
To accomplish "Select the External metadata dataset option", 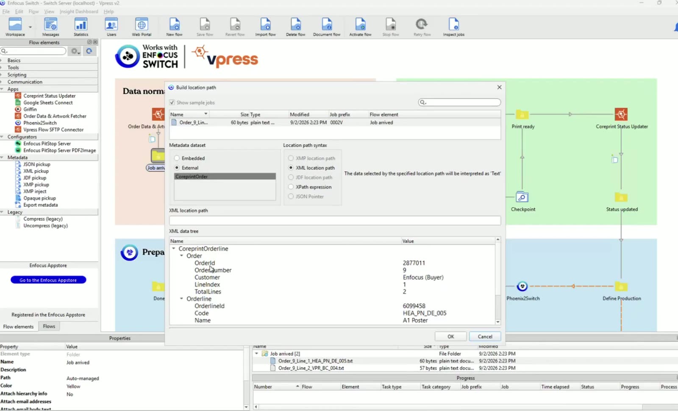I will click(x=177, y=168).
